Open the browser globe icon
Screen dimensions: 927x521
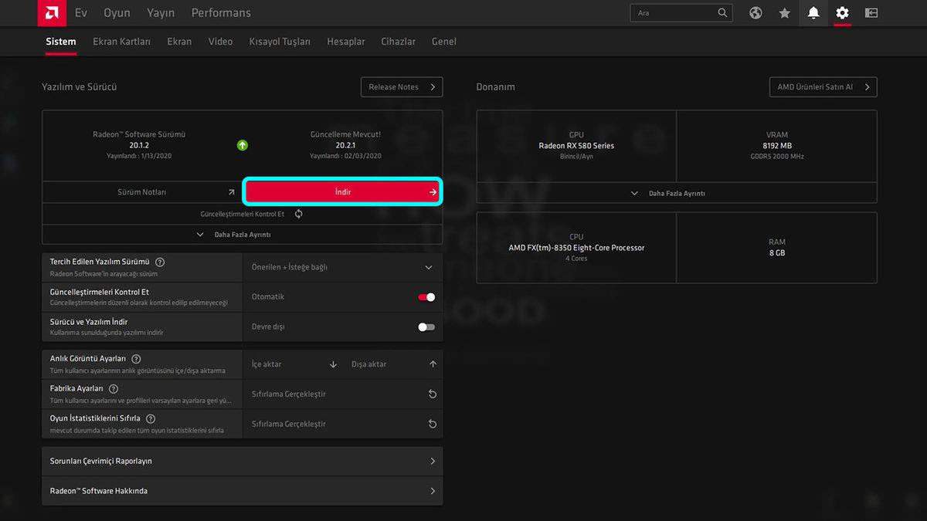pyautogui.click(x=755, y=13)
